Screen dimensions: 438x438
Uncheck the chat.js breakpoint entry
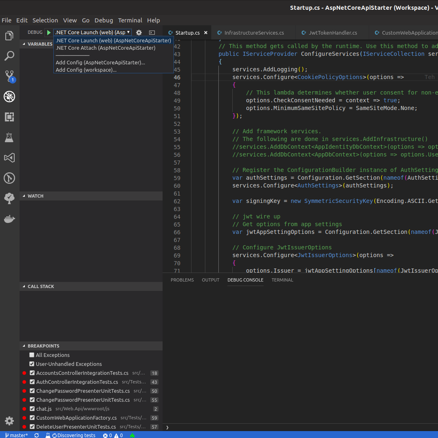[x=31, y=409]
